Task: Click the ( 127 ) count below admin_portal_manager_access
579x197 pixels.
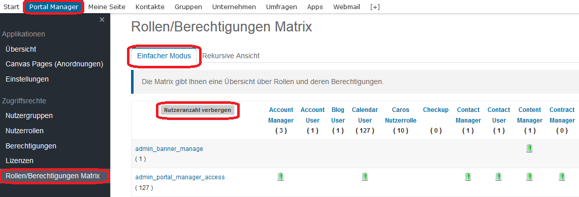Action: (144, 188)
